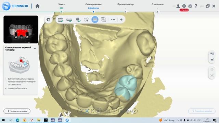Go to the home screen via house icon

pos(37,6)
